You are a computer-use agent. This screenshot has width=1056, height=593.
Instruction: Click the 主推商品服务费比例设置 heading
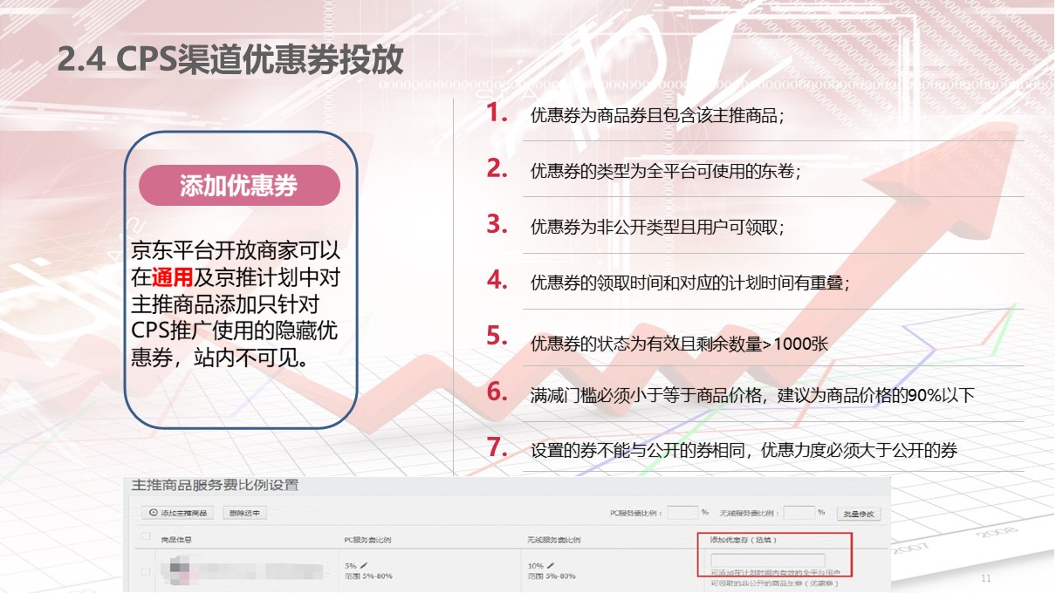[214, 485]
